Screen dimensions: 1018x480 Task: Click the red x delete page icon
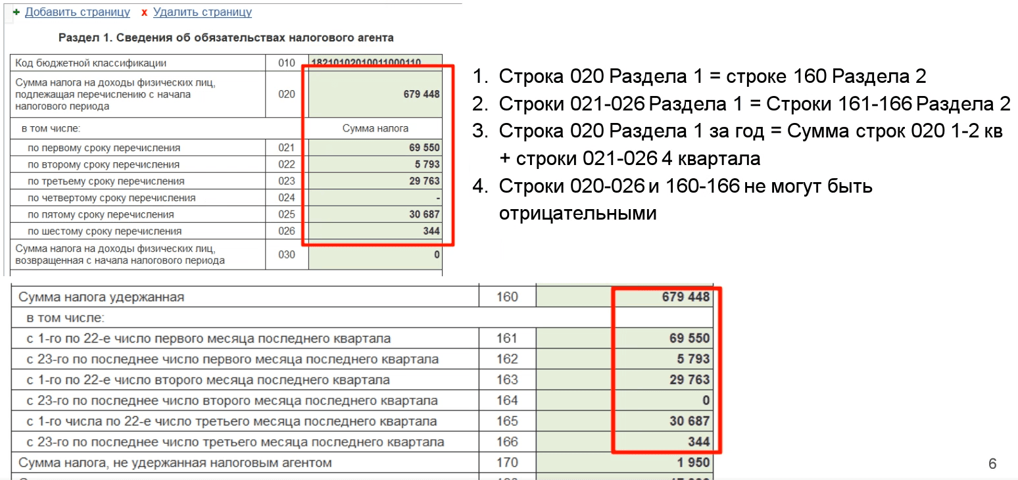(x=144, y=12)
